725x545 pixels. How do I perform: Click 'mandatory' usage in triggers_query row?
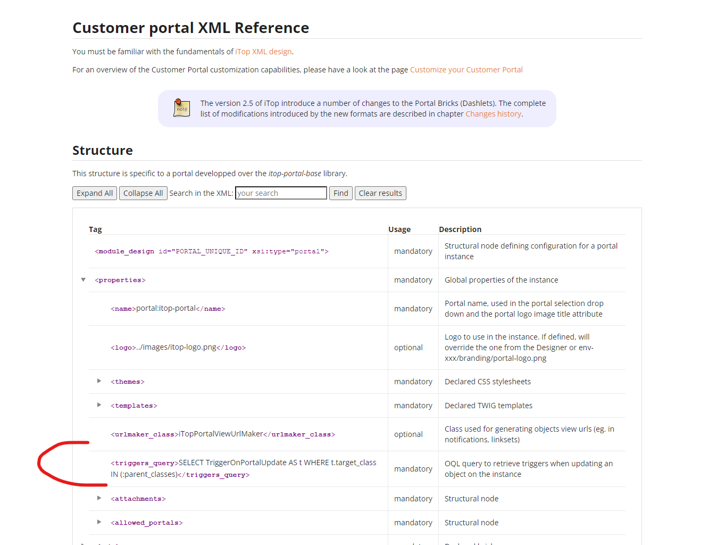point(413,469)
